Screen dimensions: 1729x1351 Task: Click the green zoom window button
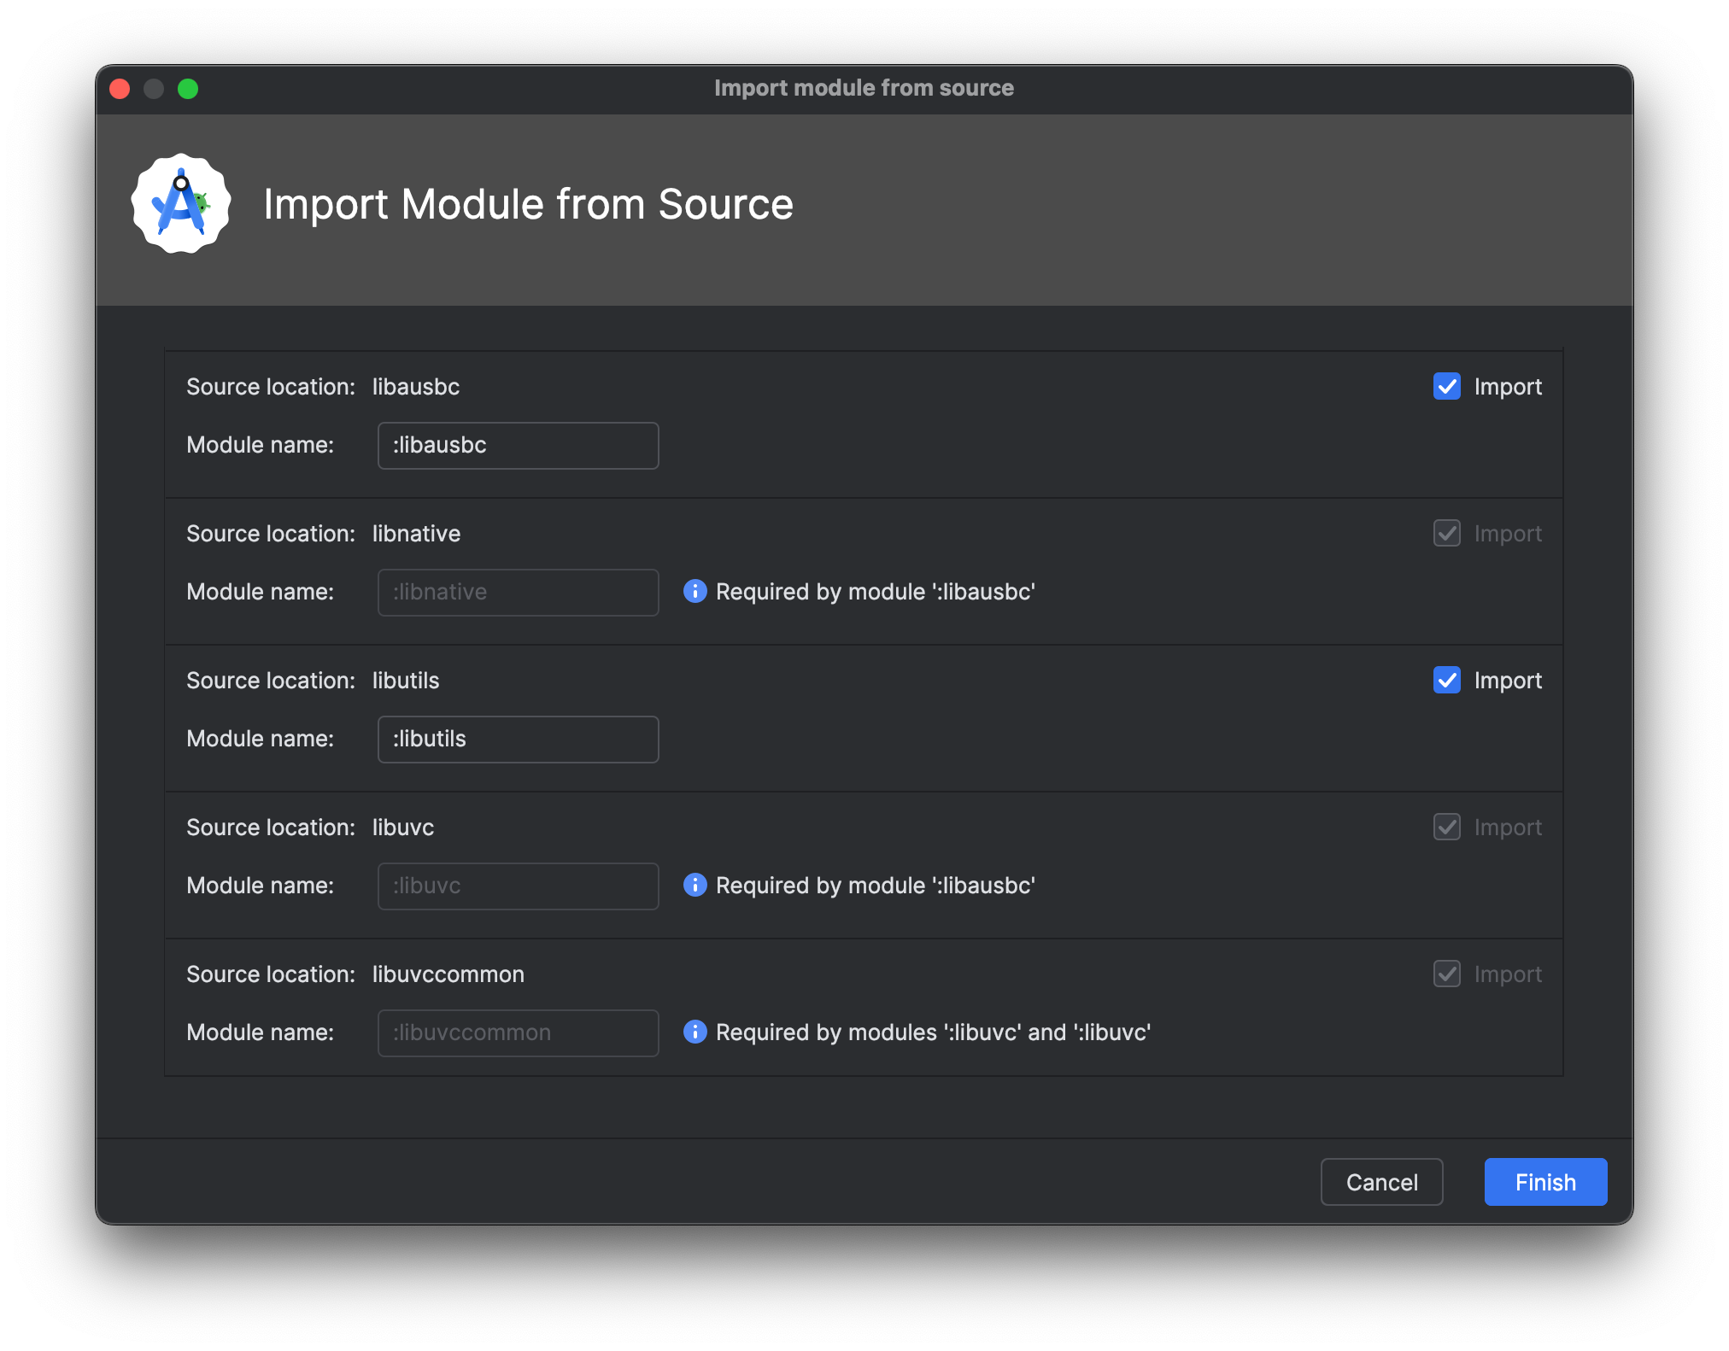click(188, 89)
